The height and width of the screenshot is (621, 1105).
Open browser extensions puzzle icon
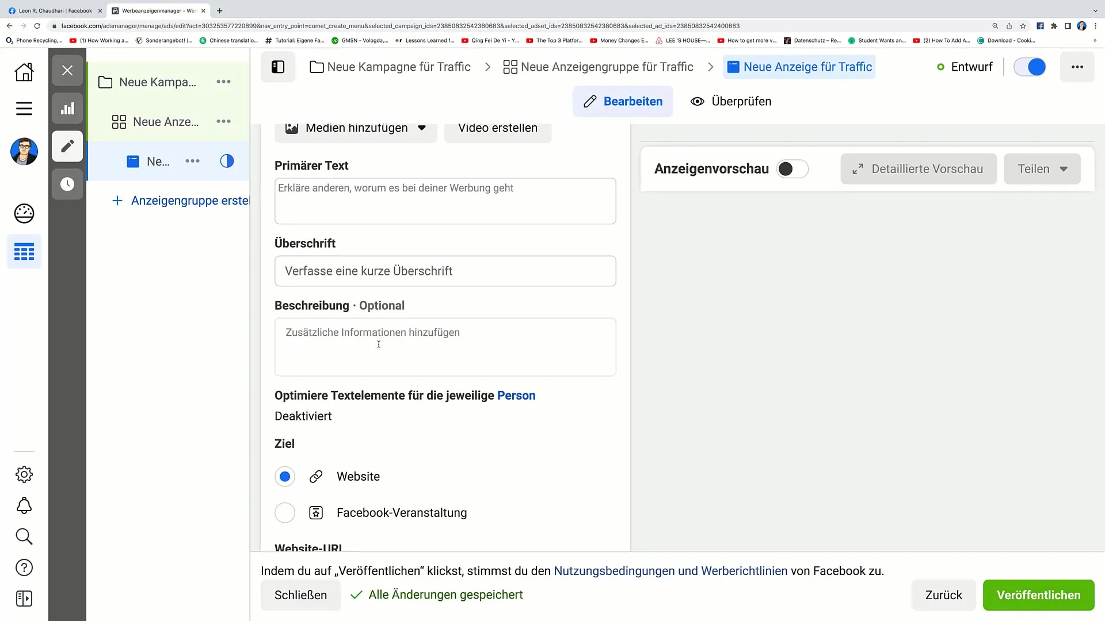coord(1054,26)
